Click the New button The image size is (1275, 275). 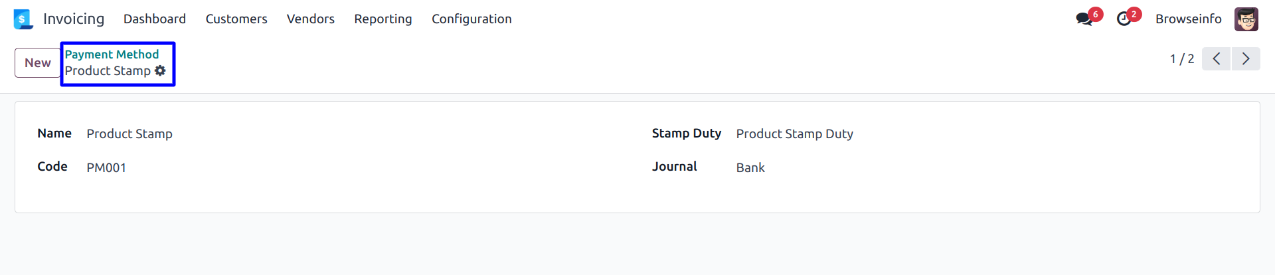38,62
